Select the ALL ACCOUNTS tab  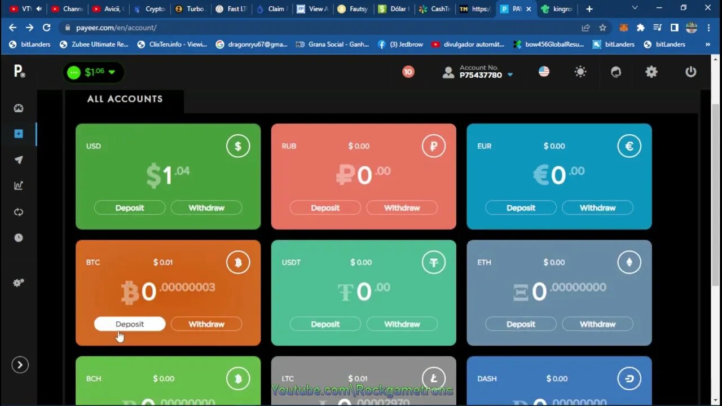click(x=125, y=99)
